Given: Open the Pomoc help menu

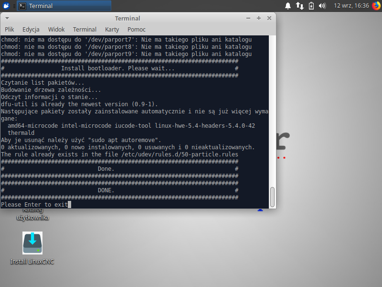Looking at the screenshot, I should [x=137, y=29].
